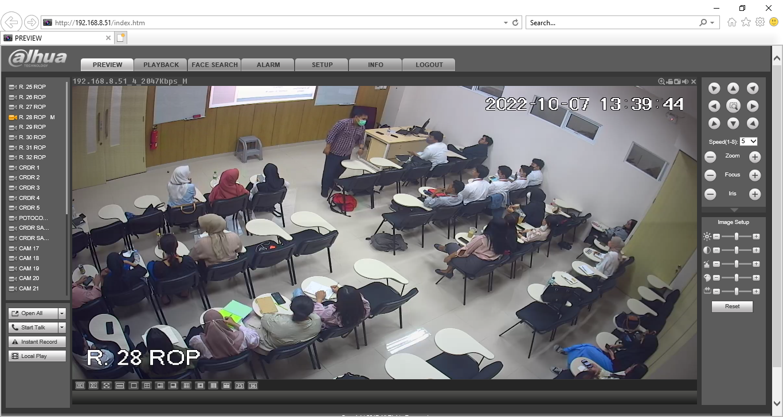Click the LOGOUT tab
This screenshot has width=783, height=417.
point(429,65)
